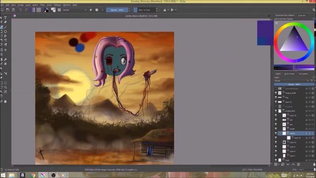Select the Freehand Brush tool
This screenshot has height=178, width=316.
click(x=1, y=27)
